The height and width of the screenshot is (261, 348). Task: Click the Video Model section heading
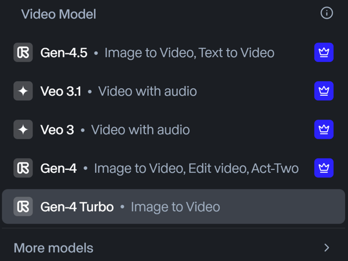59,14
